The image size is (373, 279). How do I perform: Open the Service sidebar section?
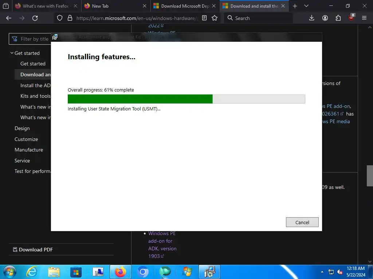(x=22, y=161)
